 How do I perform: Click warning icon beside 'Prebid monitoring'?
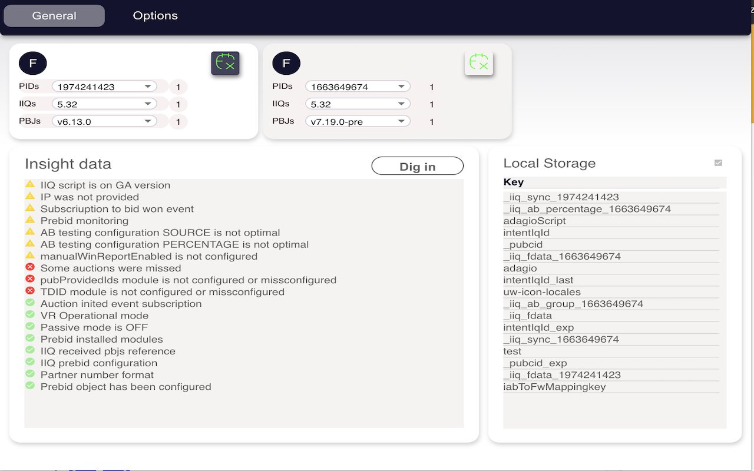pos(30,221)
